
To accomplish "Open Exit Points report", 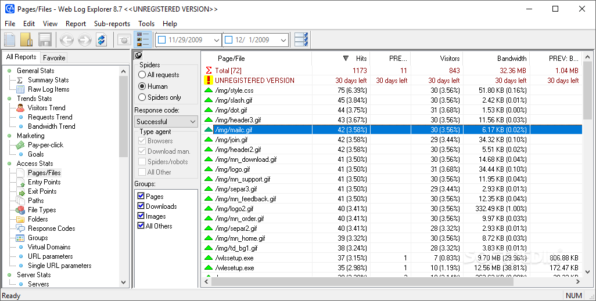I will [42, 191].
